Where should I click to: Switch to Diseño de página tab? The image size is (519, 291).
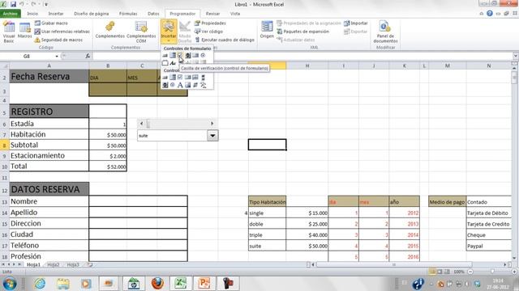pos(92,14)
